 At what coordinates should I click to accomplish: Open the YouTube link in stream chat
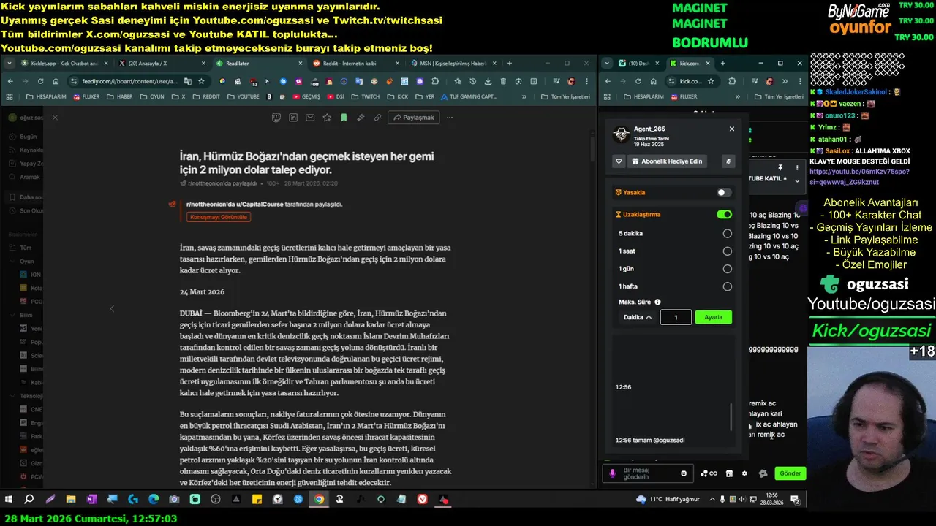859,177
